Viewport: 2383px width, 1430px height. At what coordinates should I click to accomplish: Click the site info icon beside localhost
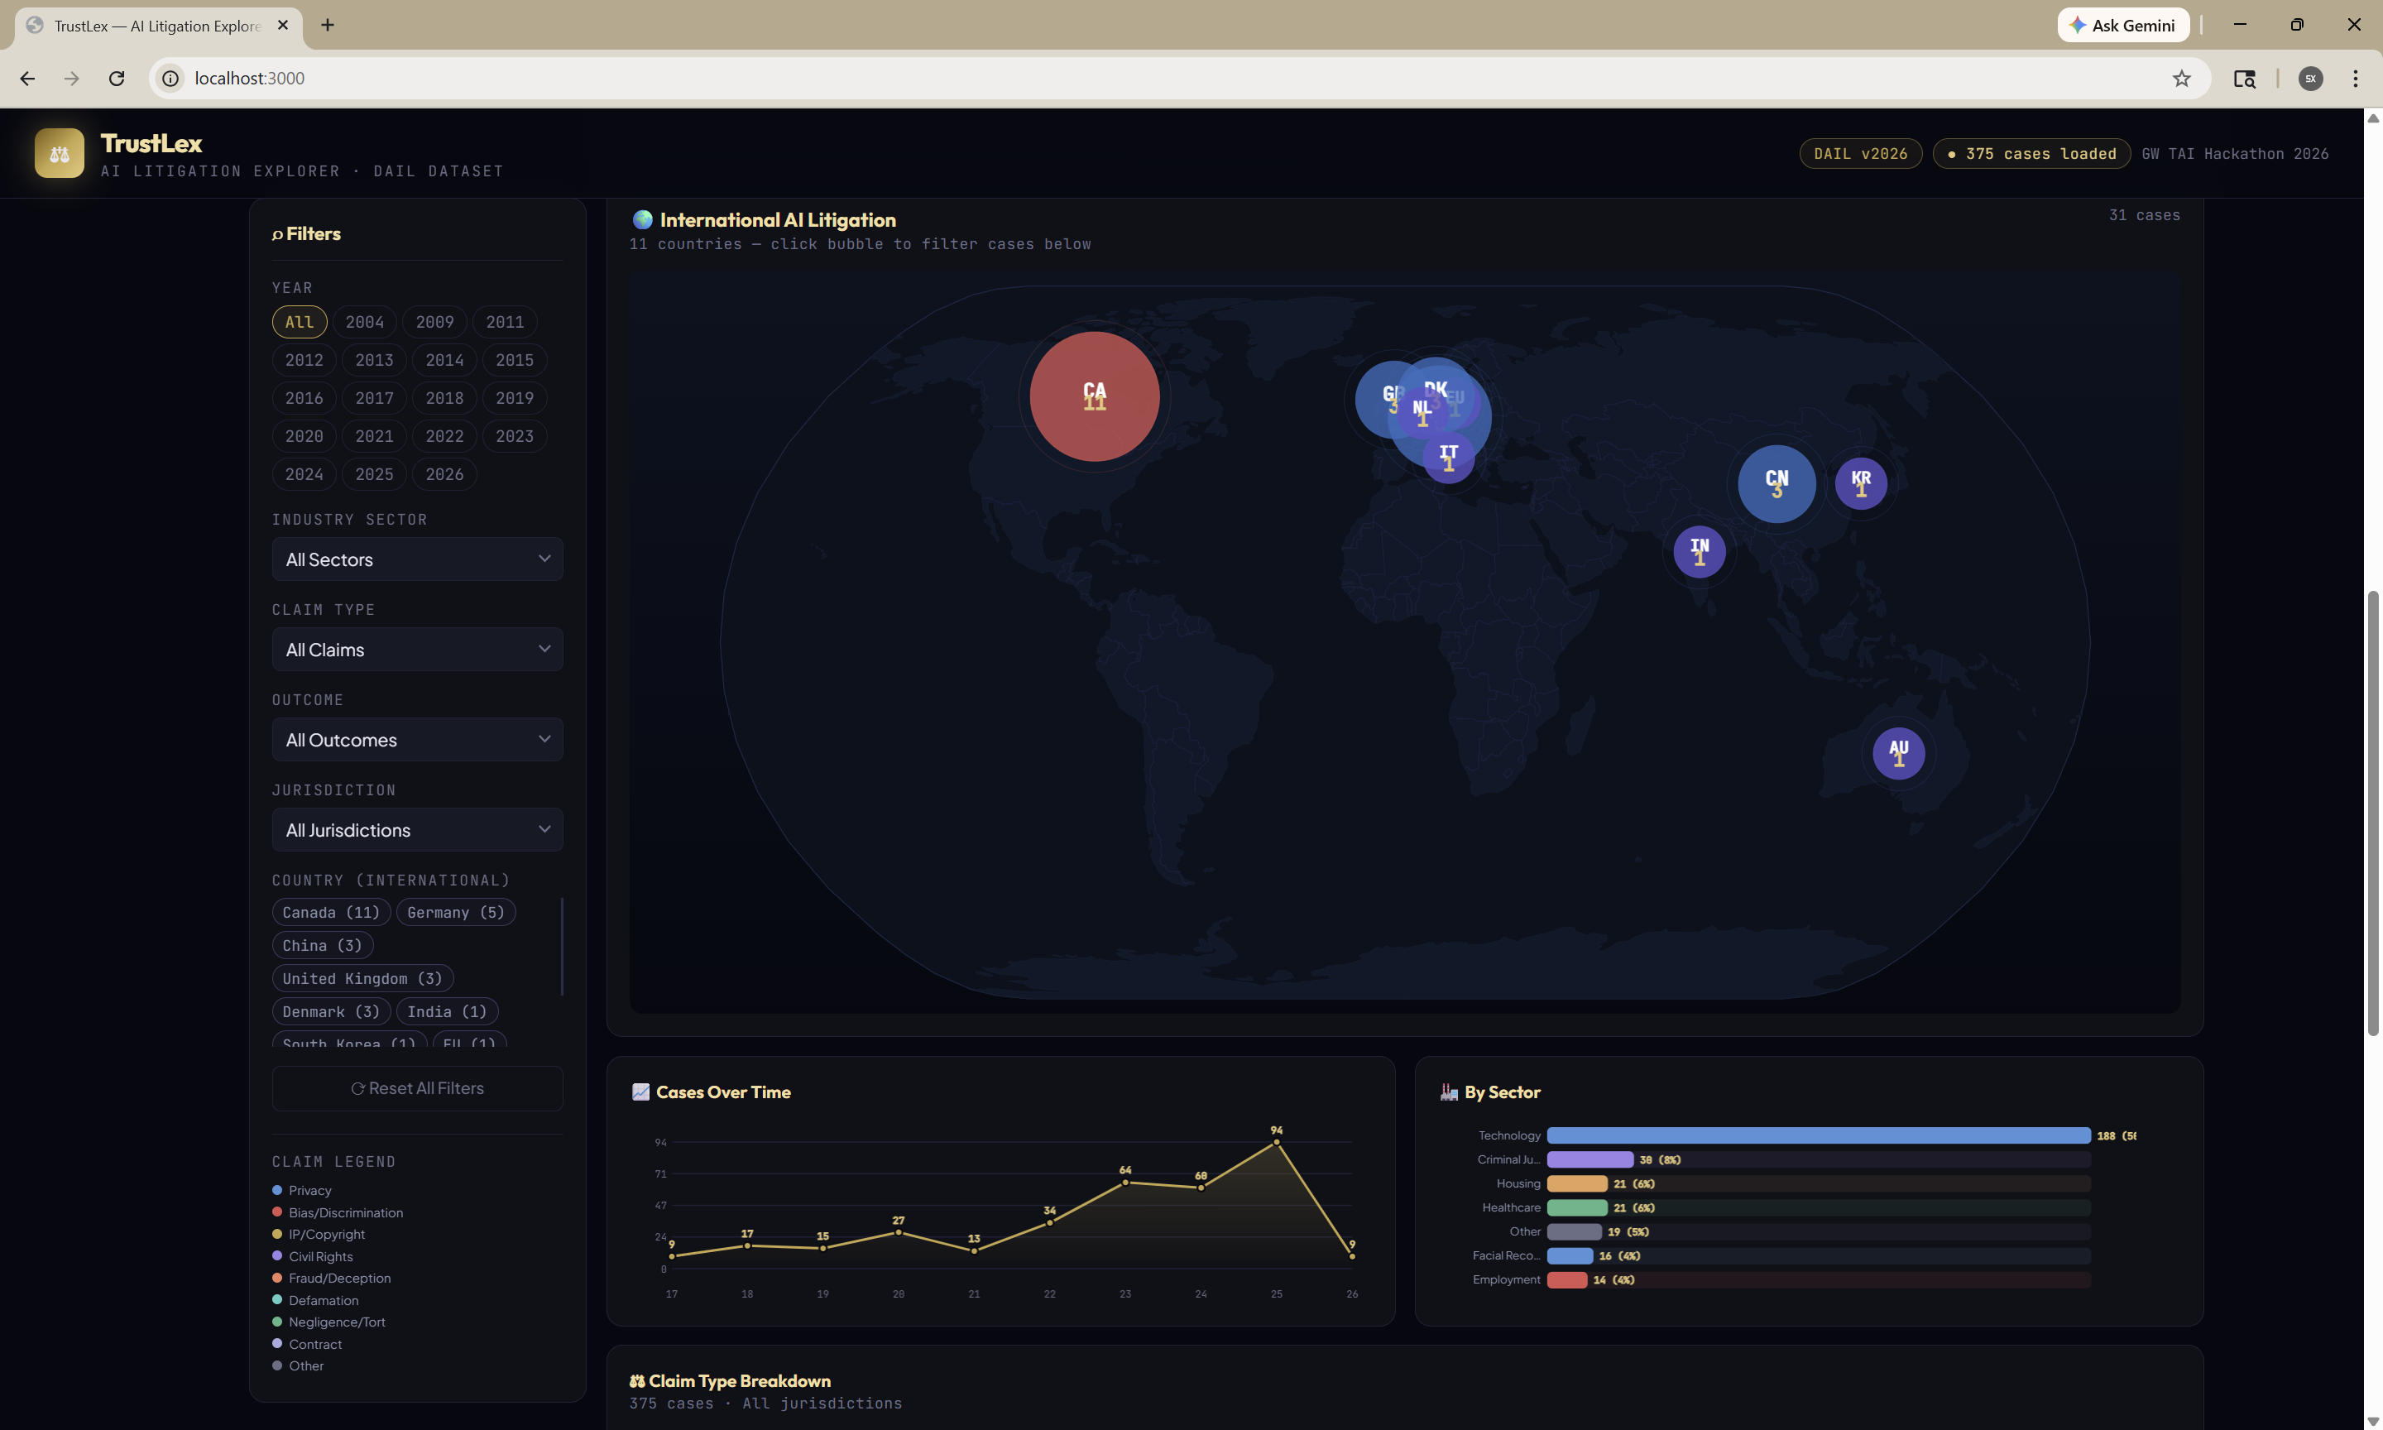point(170,78)
